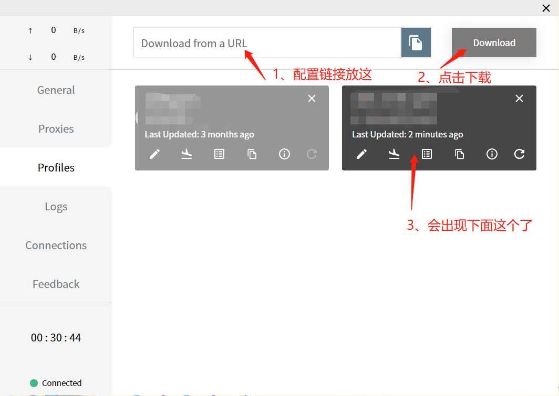559x396 pixels.
Task: Show info for the 2 minutes ago profile
Action: pos(492,154)
